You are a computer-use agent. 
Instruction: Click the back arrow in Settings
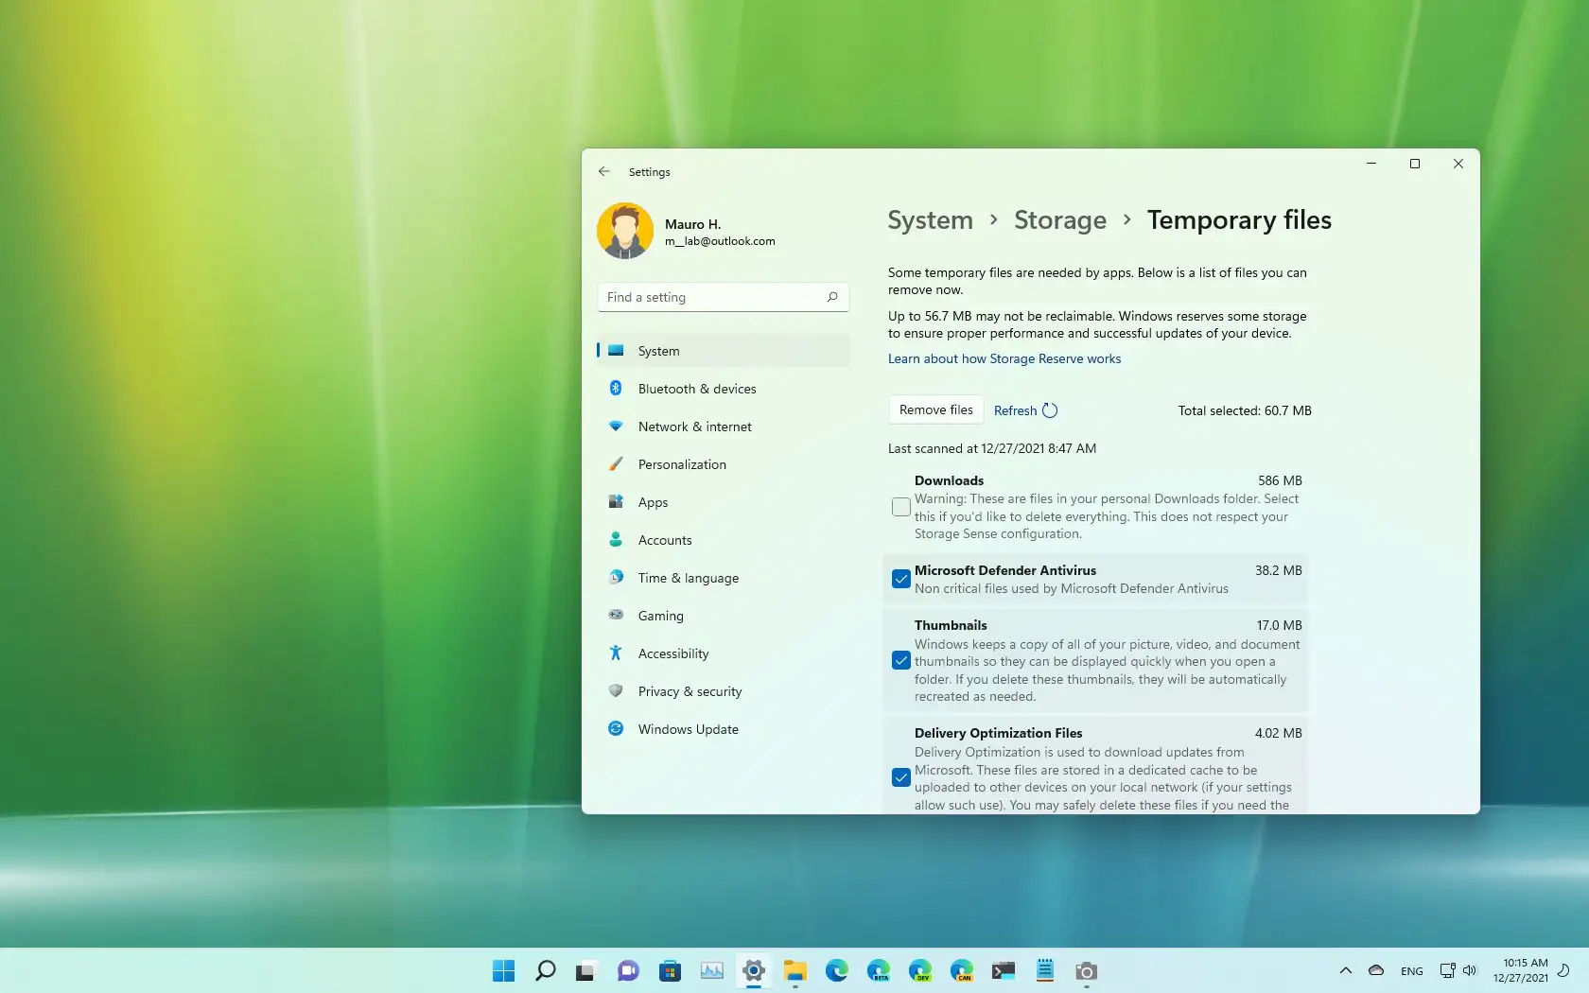[604, 171]
